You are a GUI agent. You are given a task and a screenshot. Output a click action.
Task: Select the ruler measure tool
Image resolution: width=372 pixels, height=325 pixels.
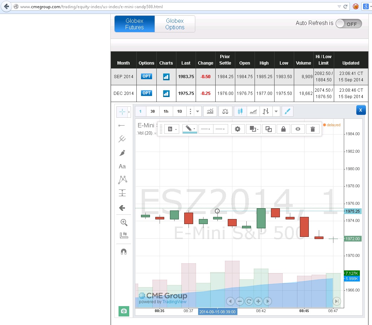tap(124, 235)
